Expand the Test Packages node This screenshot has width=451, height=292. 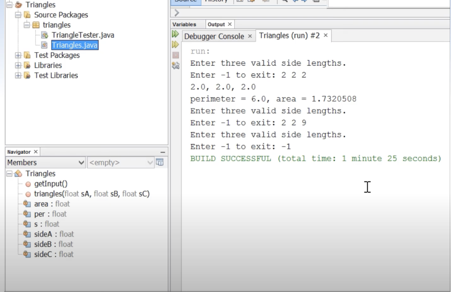[x=18, y=55]
